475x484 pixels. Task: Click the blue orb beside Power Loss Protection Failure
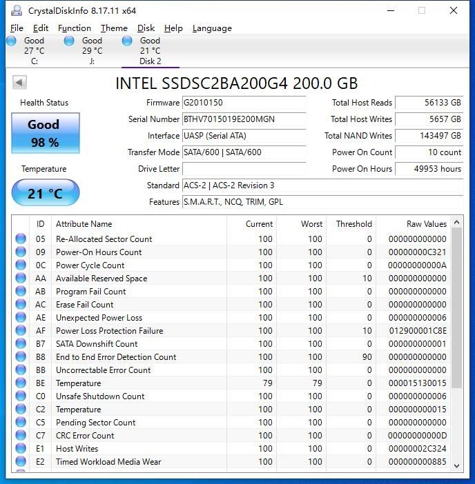coord(21,331)
